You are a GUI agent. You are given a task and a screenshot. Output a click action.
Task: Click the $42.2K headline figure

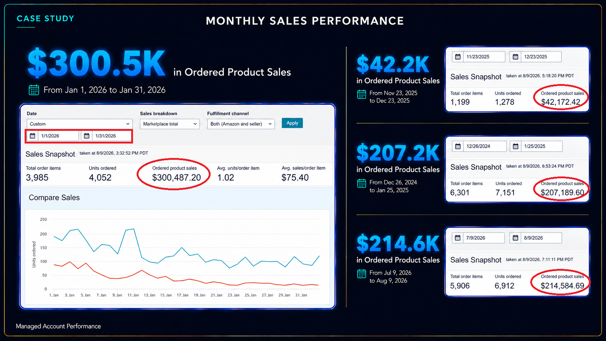click(x=393, y=65)
